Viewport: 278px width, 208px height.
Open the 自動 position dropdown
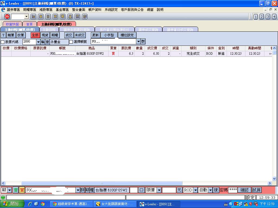tap(210, 190)
